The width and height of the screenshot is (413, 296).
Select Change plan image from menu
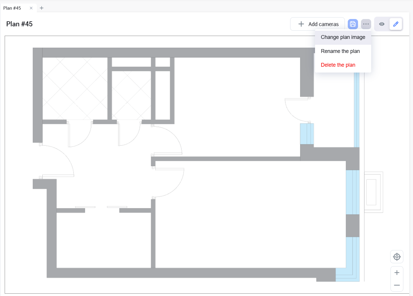click(x=343, y=37)
